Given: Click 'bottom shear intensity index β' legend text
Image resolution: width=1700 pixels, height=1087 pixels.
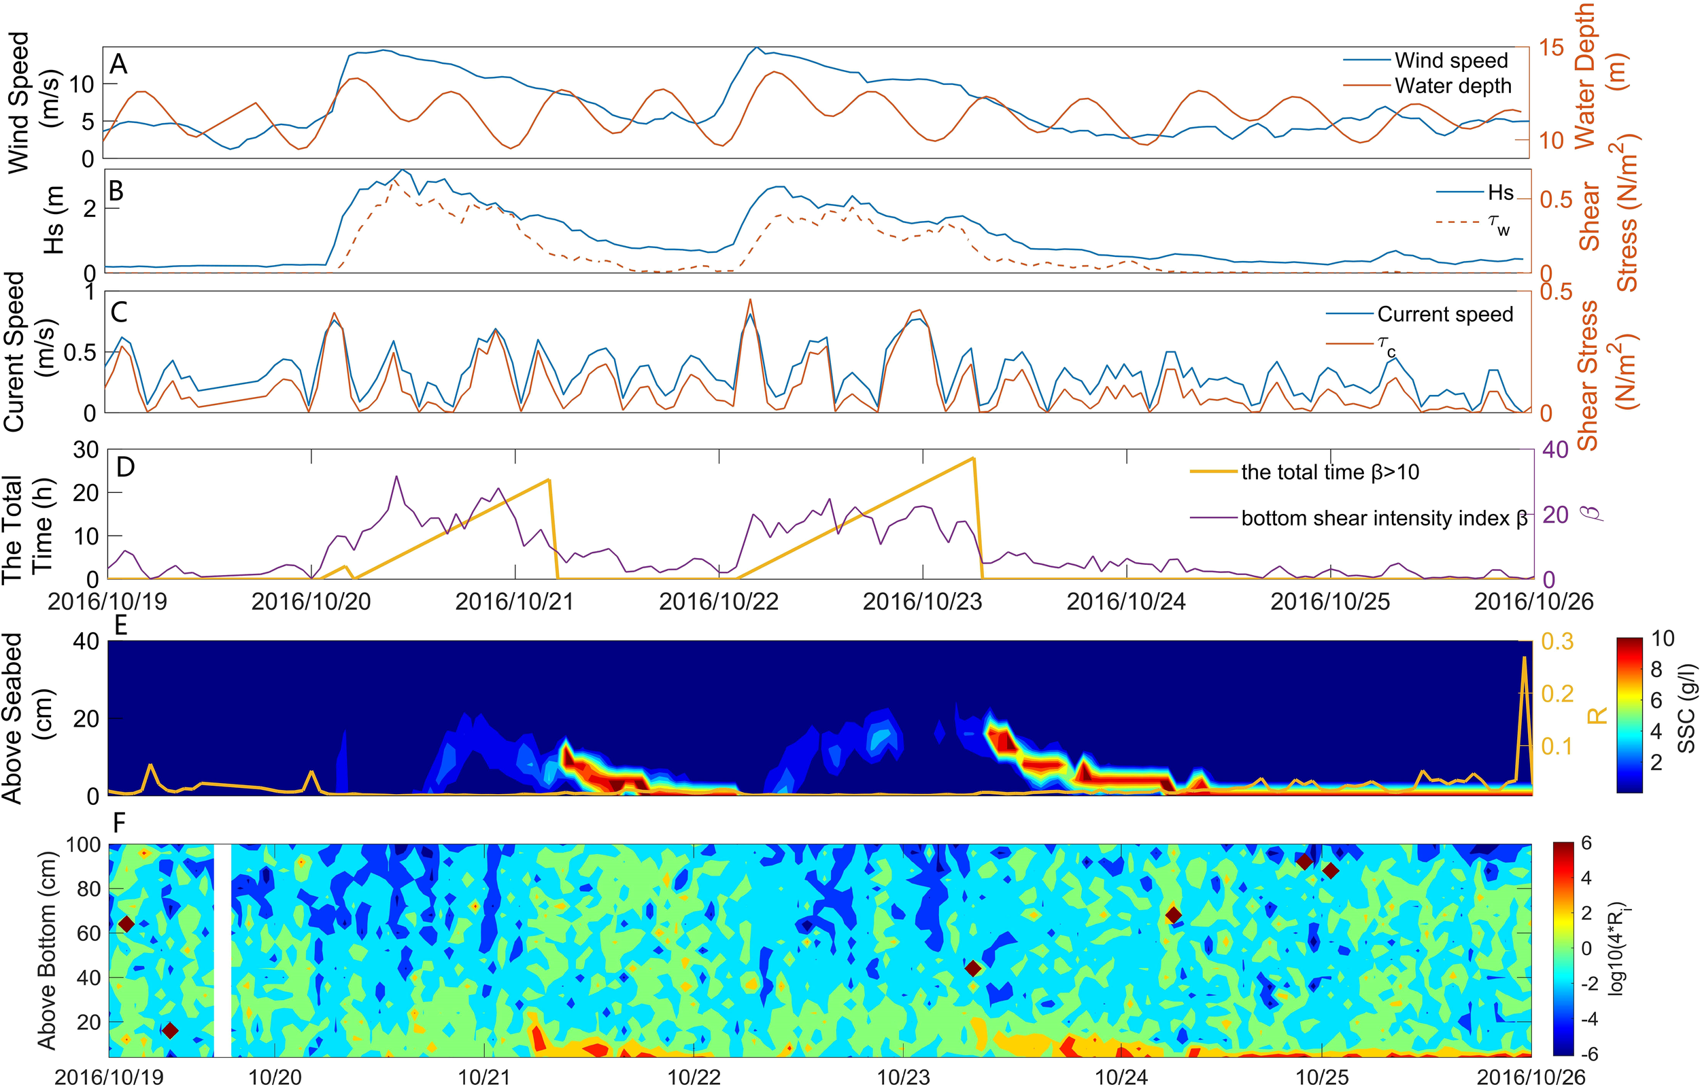Looking at the screenshot, I should point(1384,518).
